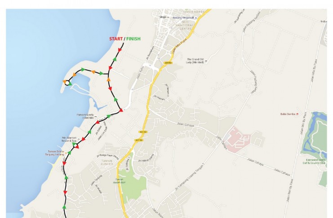Screen dimensions: 333x218
Task: Click the Mingli hotel icon
Action: point(169,17)
